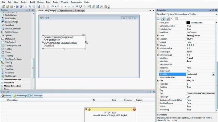
Task: Click the New Project toolbar icon
Action: pos(3,6)
